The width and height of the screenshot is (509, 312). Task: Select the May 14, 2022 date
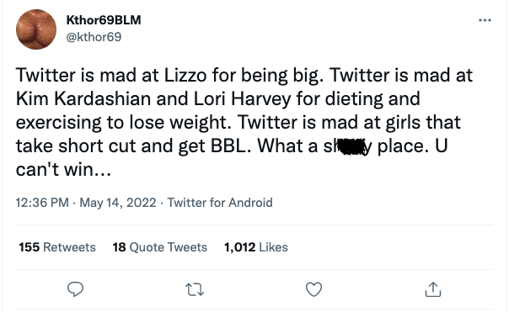[x=118, y=203]
